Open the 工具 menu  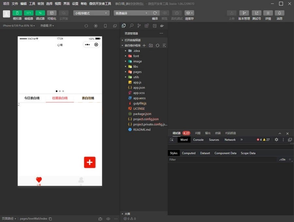[x=32, y=4]
